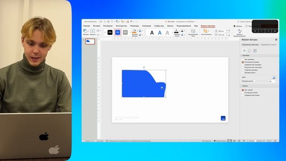Click the Text Fill underlined A icon
The width and height of the screenshot is (286, 161).
(x=176, y=31)
